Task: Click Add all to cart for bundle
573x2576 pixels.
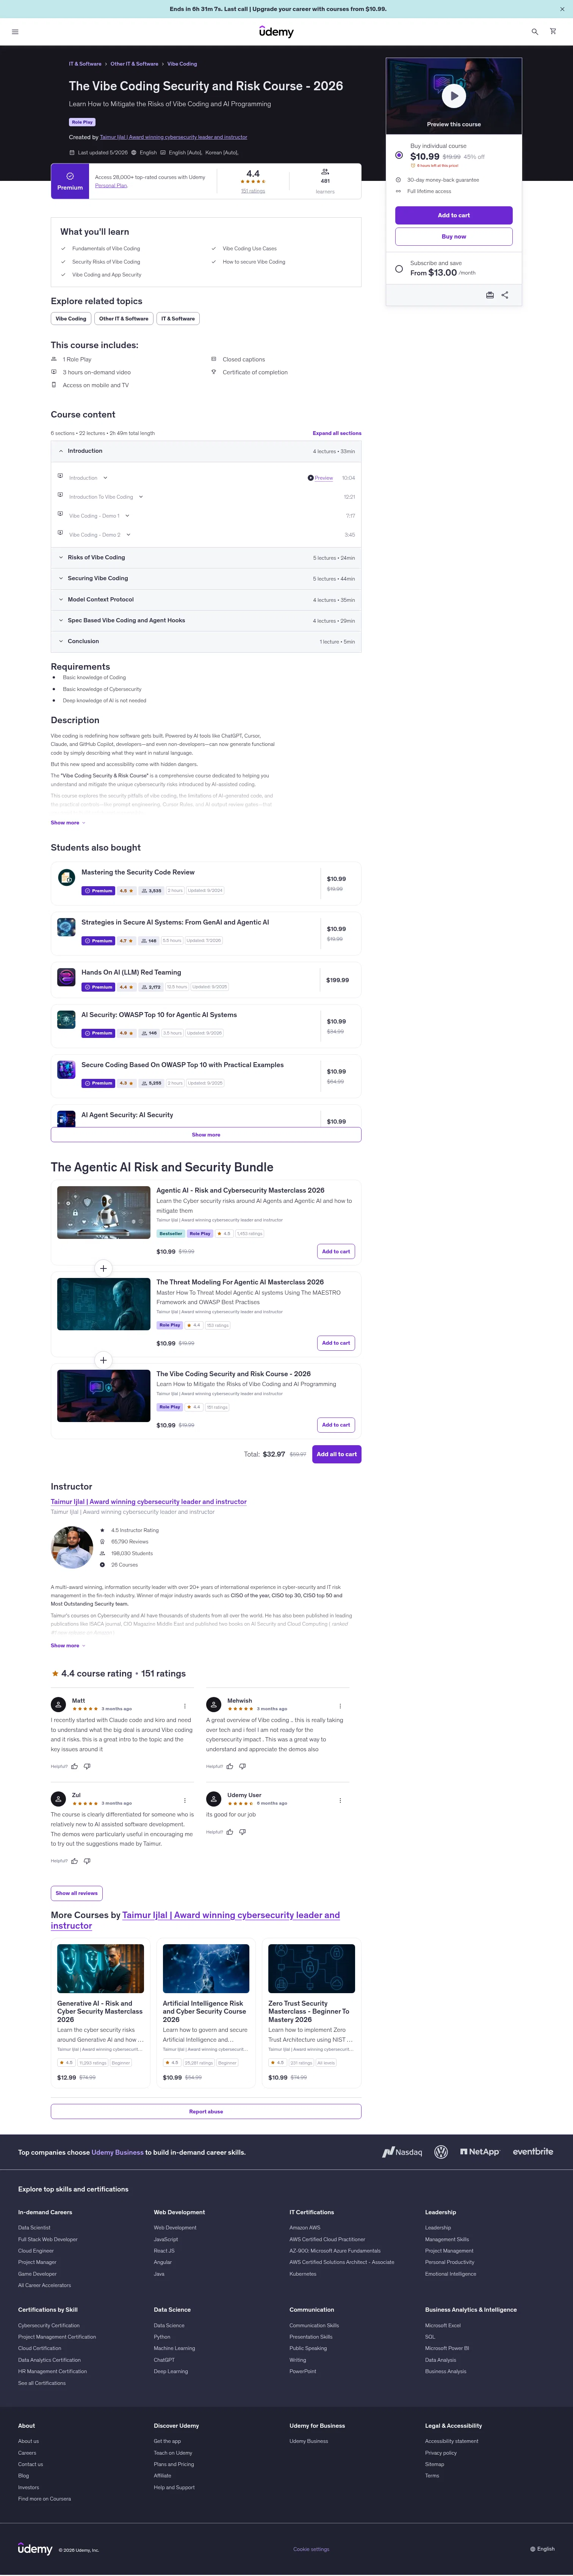Action: click(337, 1454)
